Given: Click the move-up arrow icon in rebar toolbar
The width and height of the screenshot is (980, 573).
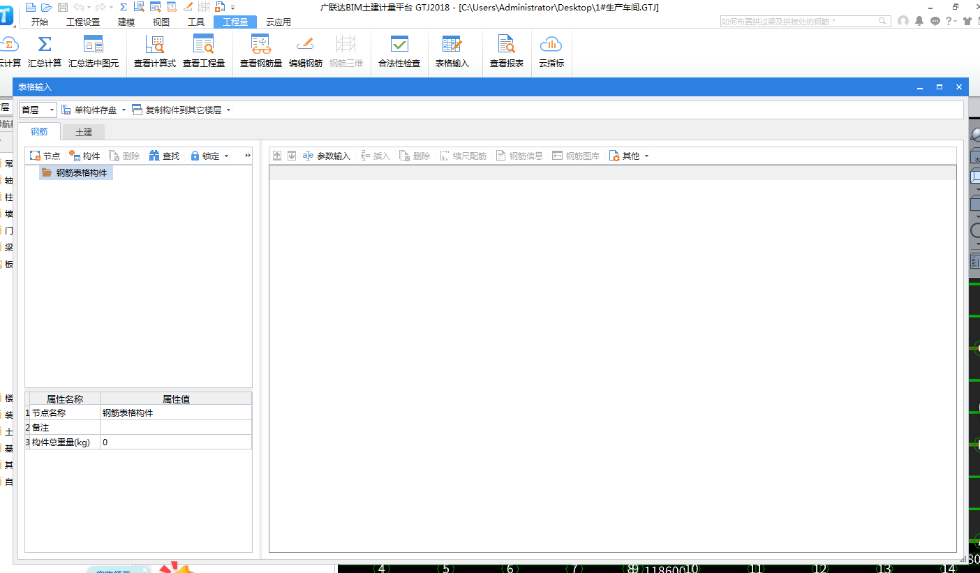Looking at the screenshot, I should click(277, 156).
